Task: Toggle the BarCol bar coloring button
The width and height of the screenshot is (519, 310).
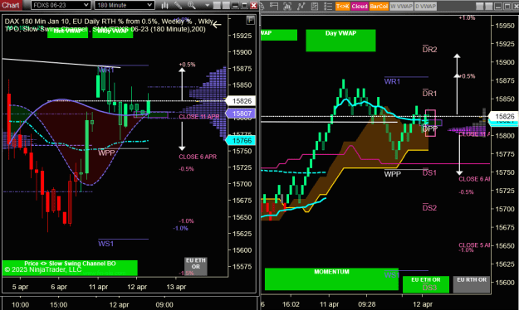Action: click(379, 6)
